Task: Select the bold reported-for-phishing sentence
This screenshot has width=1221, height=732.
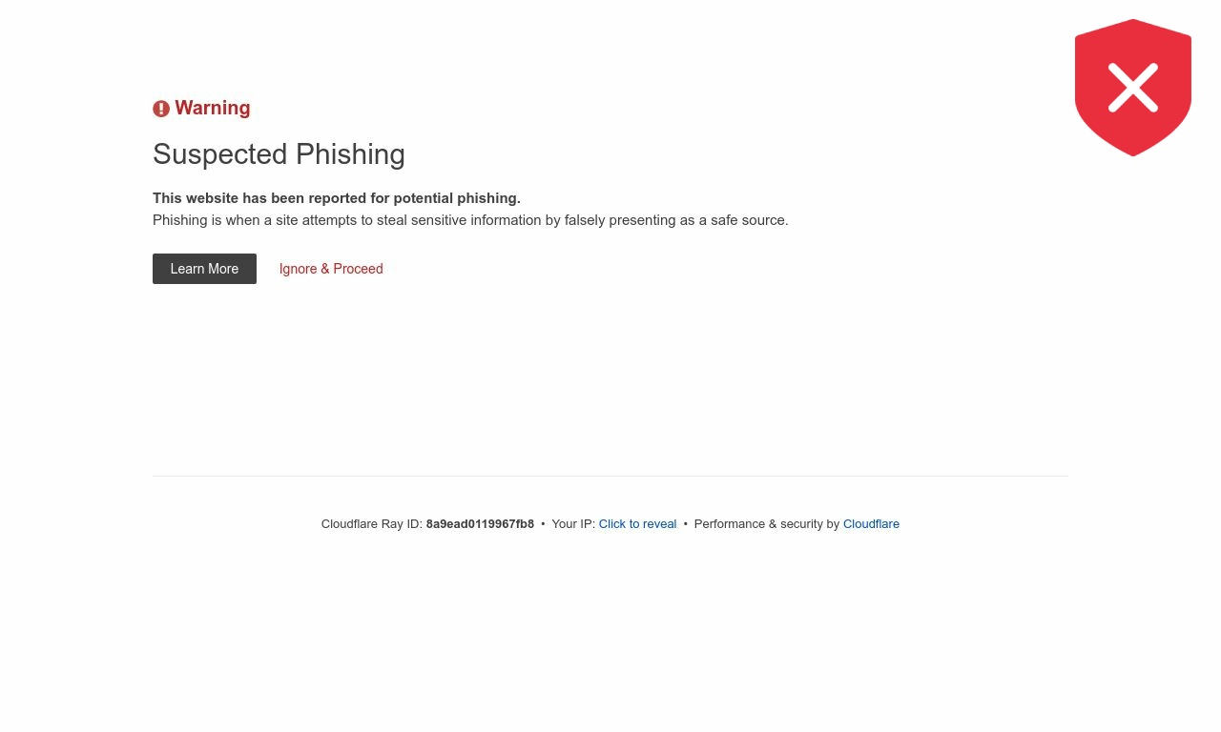Action: coord(337,198)
